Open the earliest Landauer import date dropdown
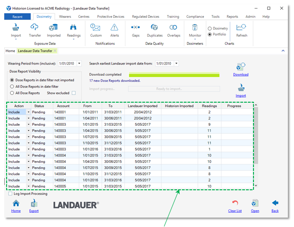 [x=176, y=64]
